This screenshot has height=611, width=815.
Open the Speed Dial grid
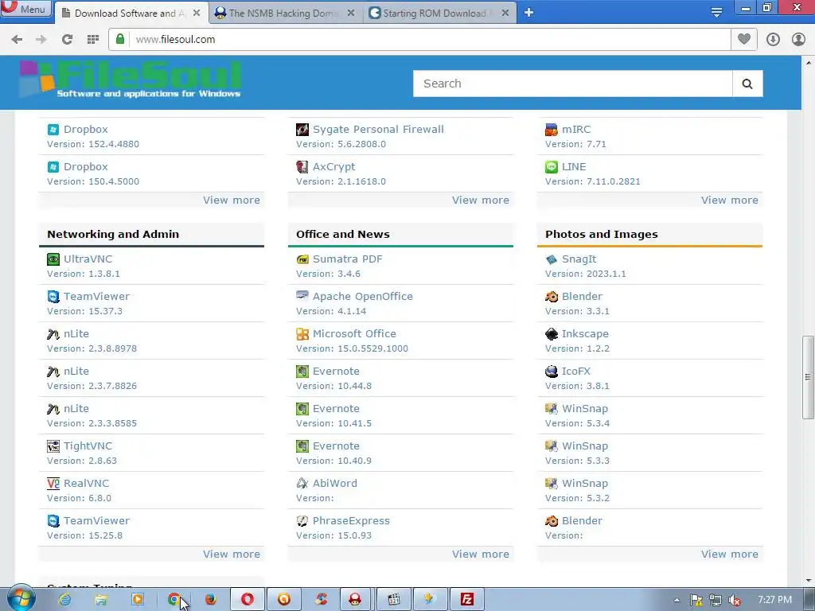coord(93,40)
